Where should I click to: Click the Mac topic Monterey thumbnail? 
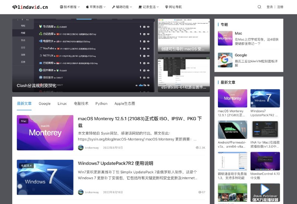[225, 38]
